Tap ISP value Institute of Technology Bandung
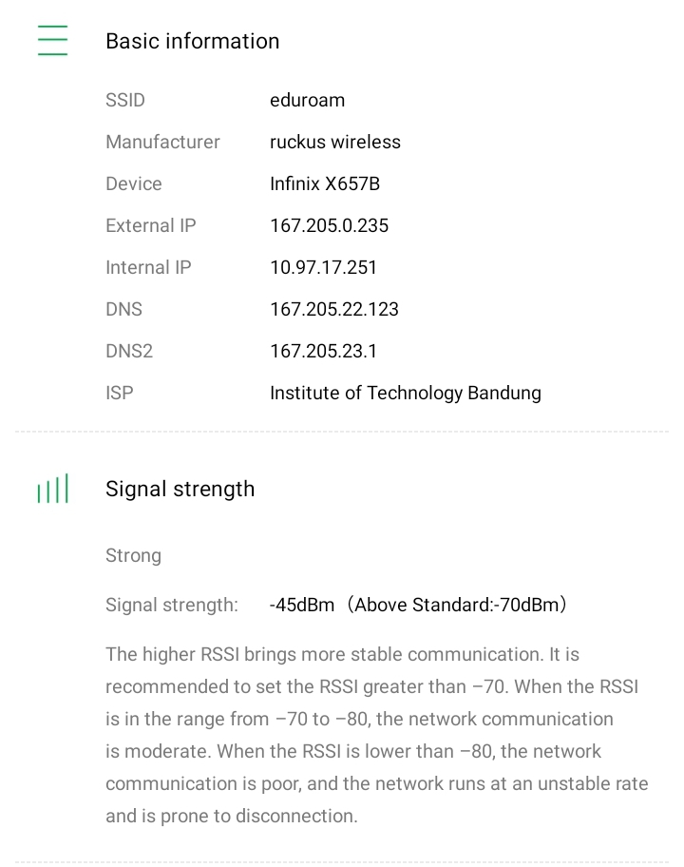684x867 pixels. 405,393
